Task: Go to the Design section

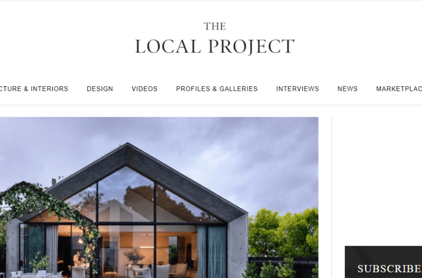Action: 100,89
